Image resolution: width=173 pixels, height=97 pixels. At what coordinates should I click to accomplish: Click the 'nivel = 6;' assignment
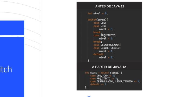pyautogui.click(x=106, y=29)
